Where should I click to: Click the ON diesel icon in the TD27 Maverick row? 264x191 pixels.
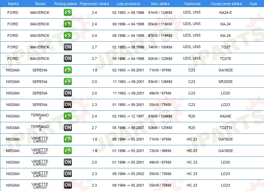pos(68,47)
